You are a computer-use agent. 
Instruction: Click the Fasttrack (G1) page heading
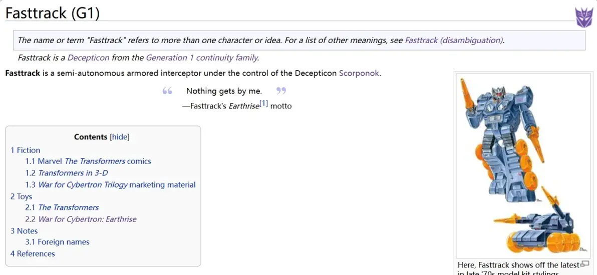point(53,13)
